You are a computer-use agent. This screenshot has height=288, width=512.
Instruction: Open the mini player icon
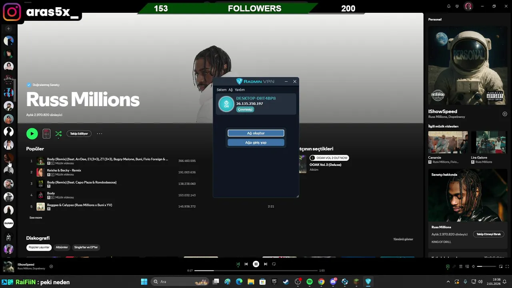click(500, 266)
